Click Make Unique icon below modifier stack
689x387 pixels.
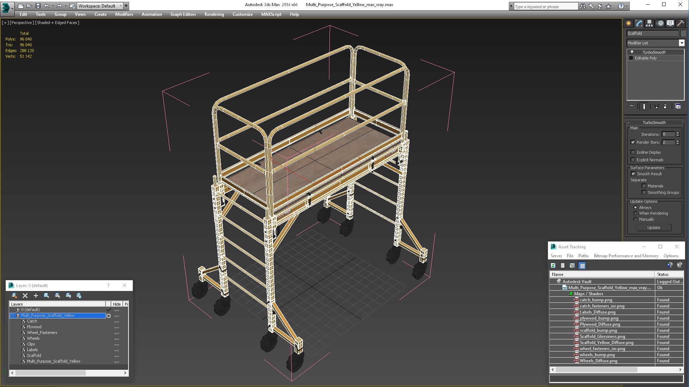point(656,106)
